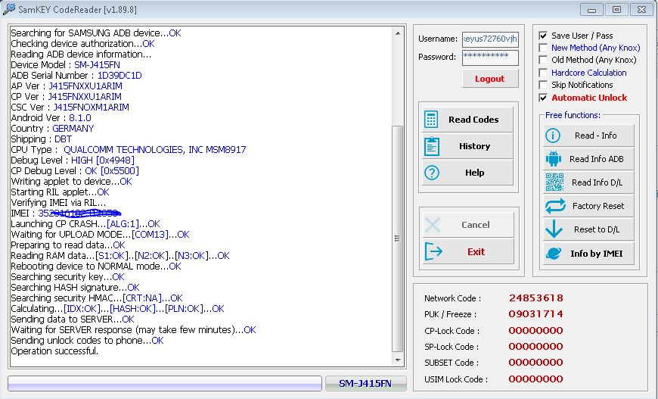
Task: Open the Help button
Action: 467,173
